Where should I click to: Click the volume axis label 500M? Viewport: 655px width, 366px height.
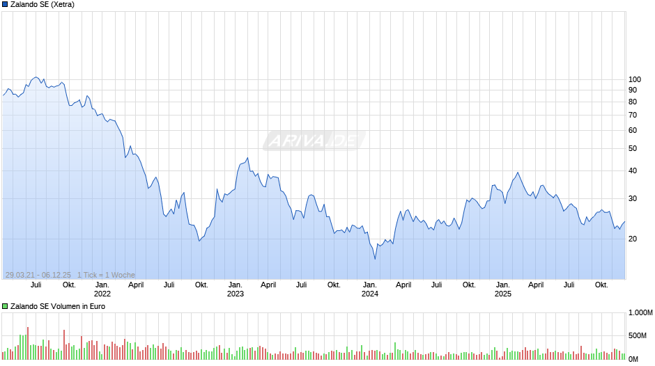(x=637, y=335)
